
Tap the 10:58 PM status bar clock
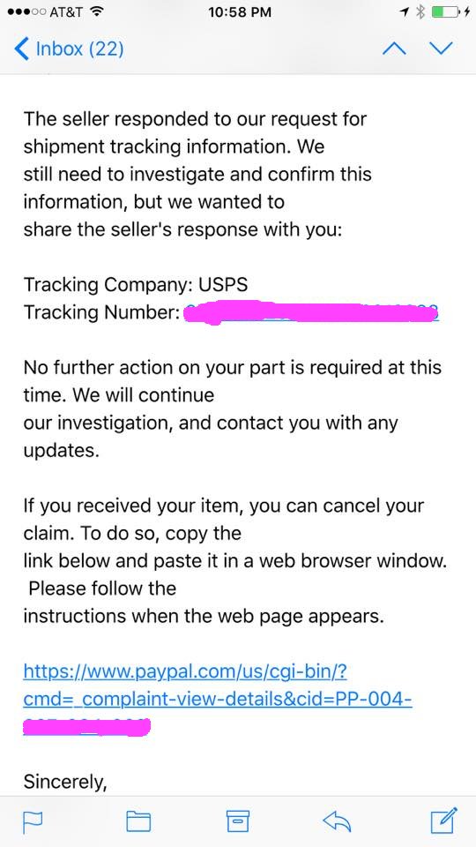[x=240, y=11]
